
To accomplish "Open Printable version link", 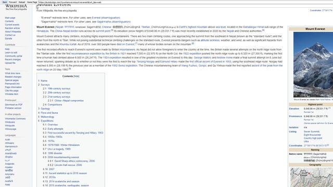I will click(13, 108).
